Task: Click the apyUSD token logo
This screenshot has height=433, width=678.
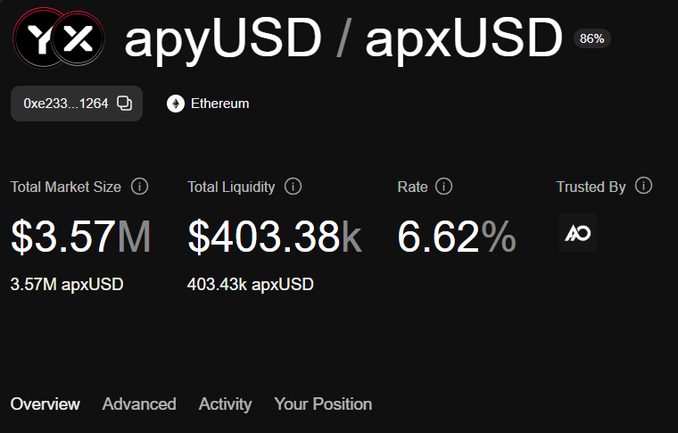Action: [x=37, y=37]
